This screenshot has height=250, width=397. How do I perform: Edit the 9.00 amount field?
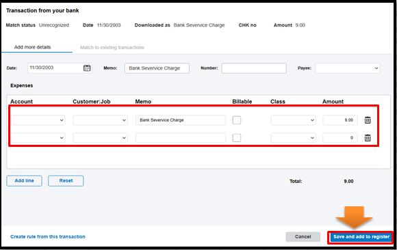[x=340, y=120]
